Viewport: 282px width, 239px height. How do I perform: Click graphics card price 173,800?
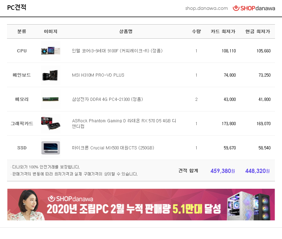pyautogui.click(x=229, y=124)
